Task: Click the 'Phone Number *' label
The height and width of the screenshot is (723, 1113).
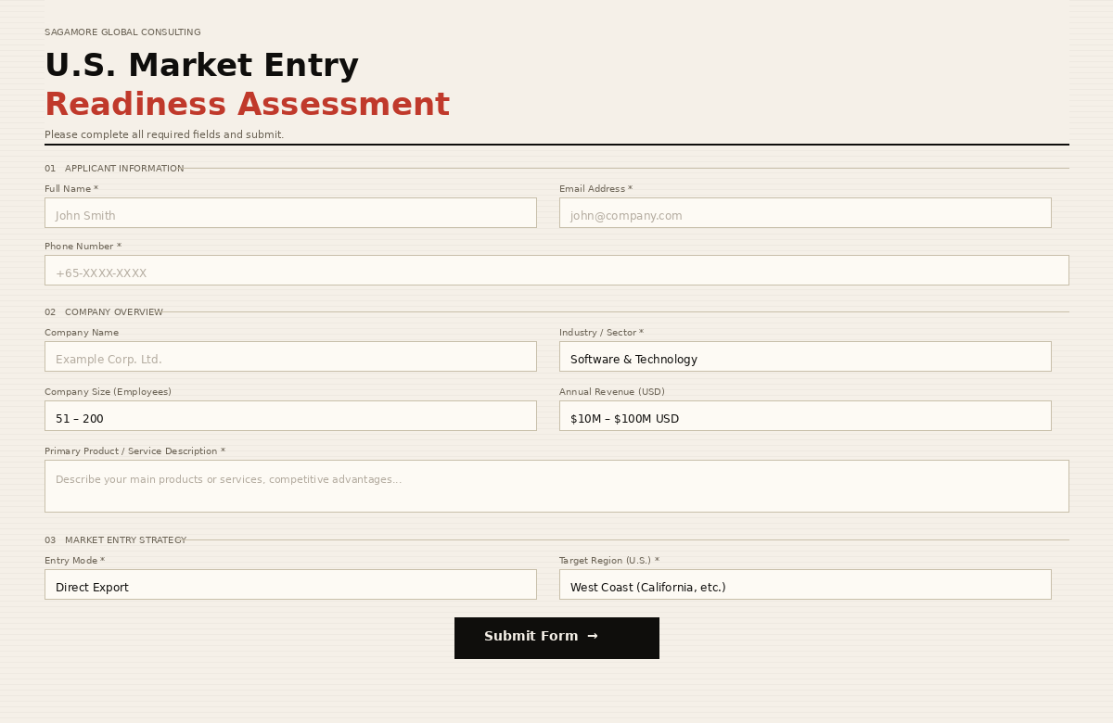Action: pos(83,247)
